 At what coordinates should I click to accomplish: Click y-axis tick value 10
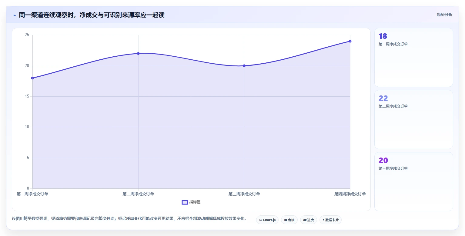(27, 127)
